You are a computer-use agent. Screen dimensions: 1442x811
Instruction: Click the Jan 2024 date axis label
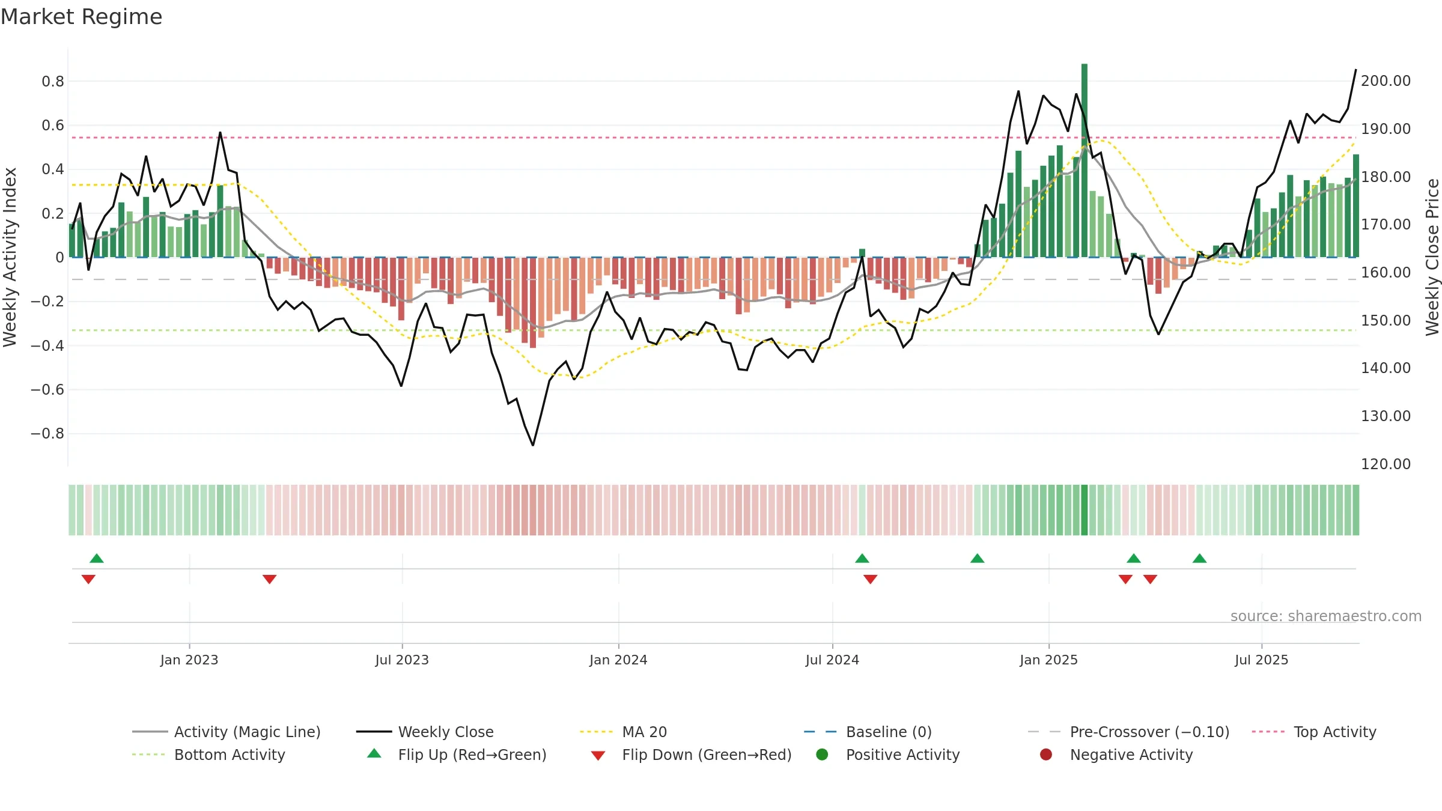point(618,660)
